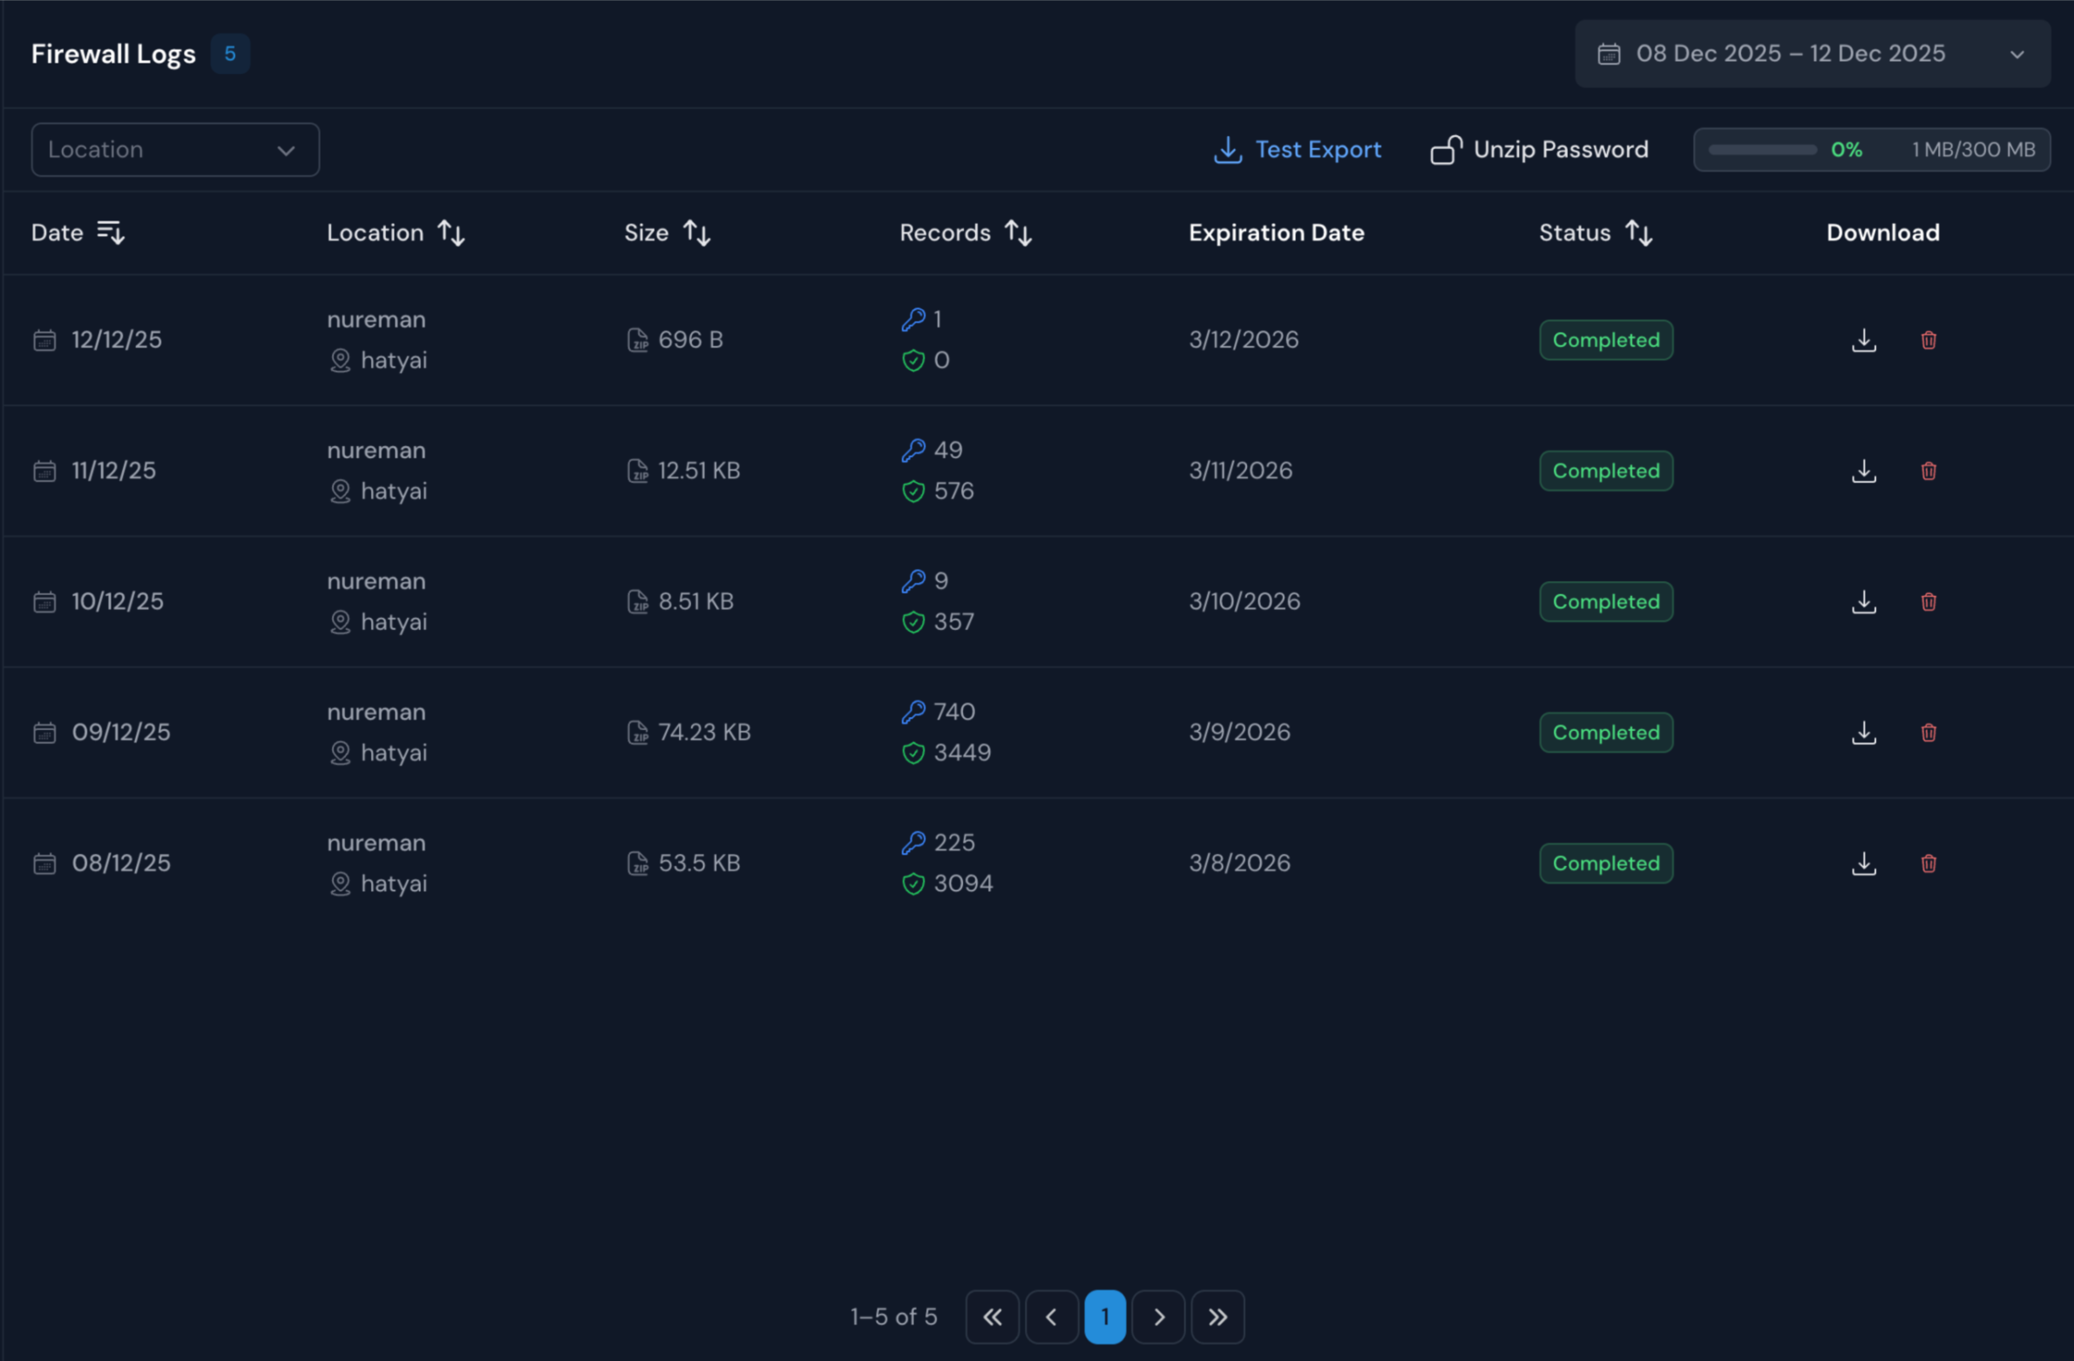Open the date range picker dropdown
The height and width of the screenshot is (1361, 2074).
(1812, 54)
